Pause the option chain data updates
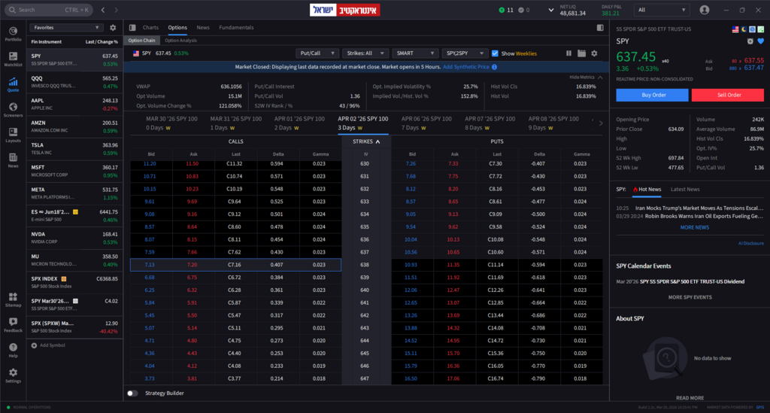770x413 pixels. click(x=568, y=53)
